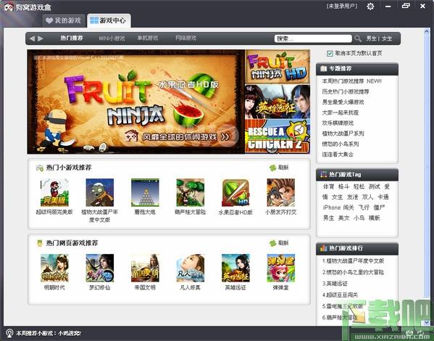Open the settings gear icon

coord(370,7)
